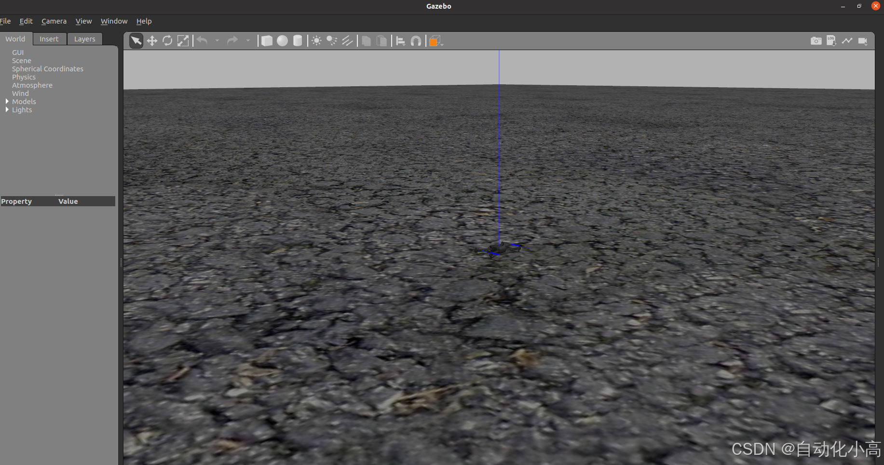This screenshot has width=884, height=465.
Task: Open the Window menu
Action: point(114,21)
